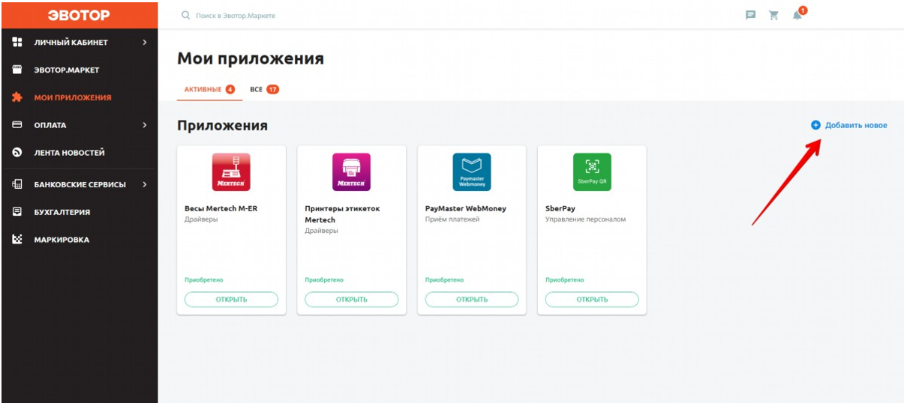Image resolution: width=910 pixels, height=406 pixels.
Task: Click the shopping cart icon in header
Action: (x=773, y=15)
